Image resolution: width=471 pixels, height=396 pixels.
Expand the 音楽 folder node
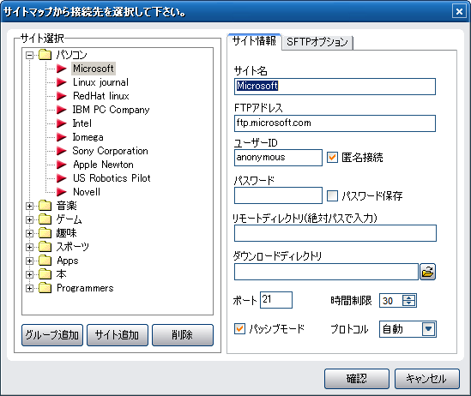29,206
